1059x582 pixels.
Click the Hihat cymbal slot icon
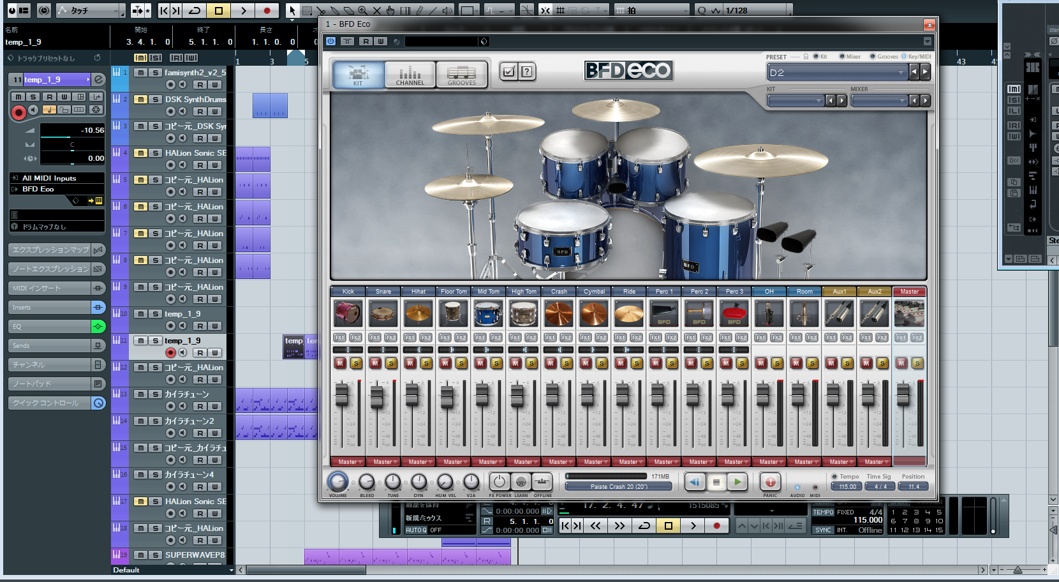418,313
